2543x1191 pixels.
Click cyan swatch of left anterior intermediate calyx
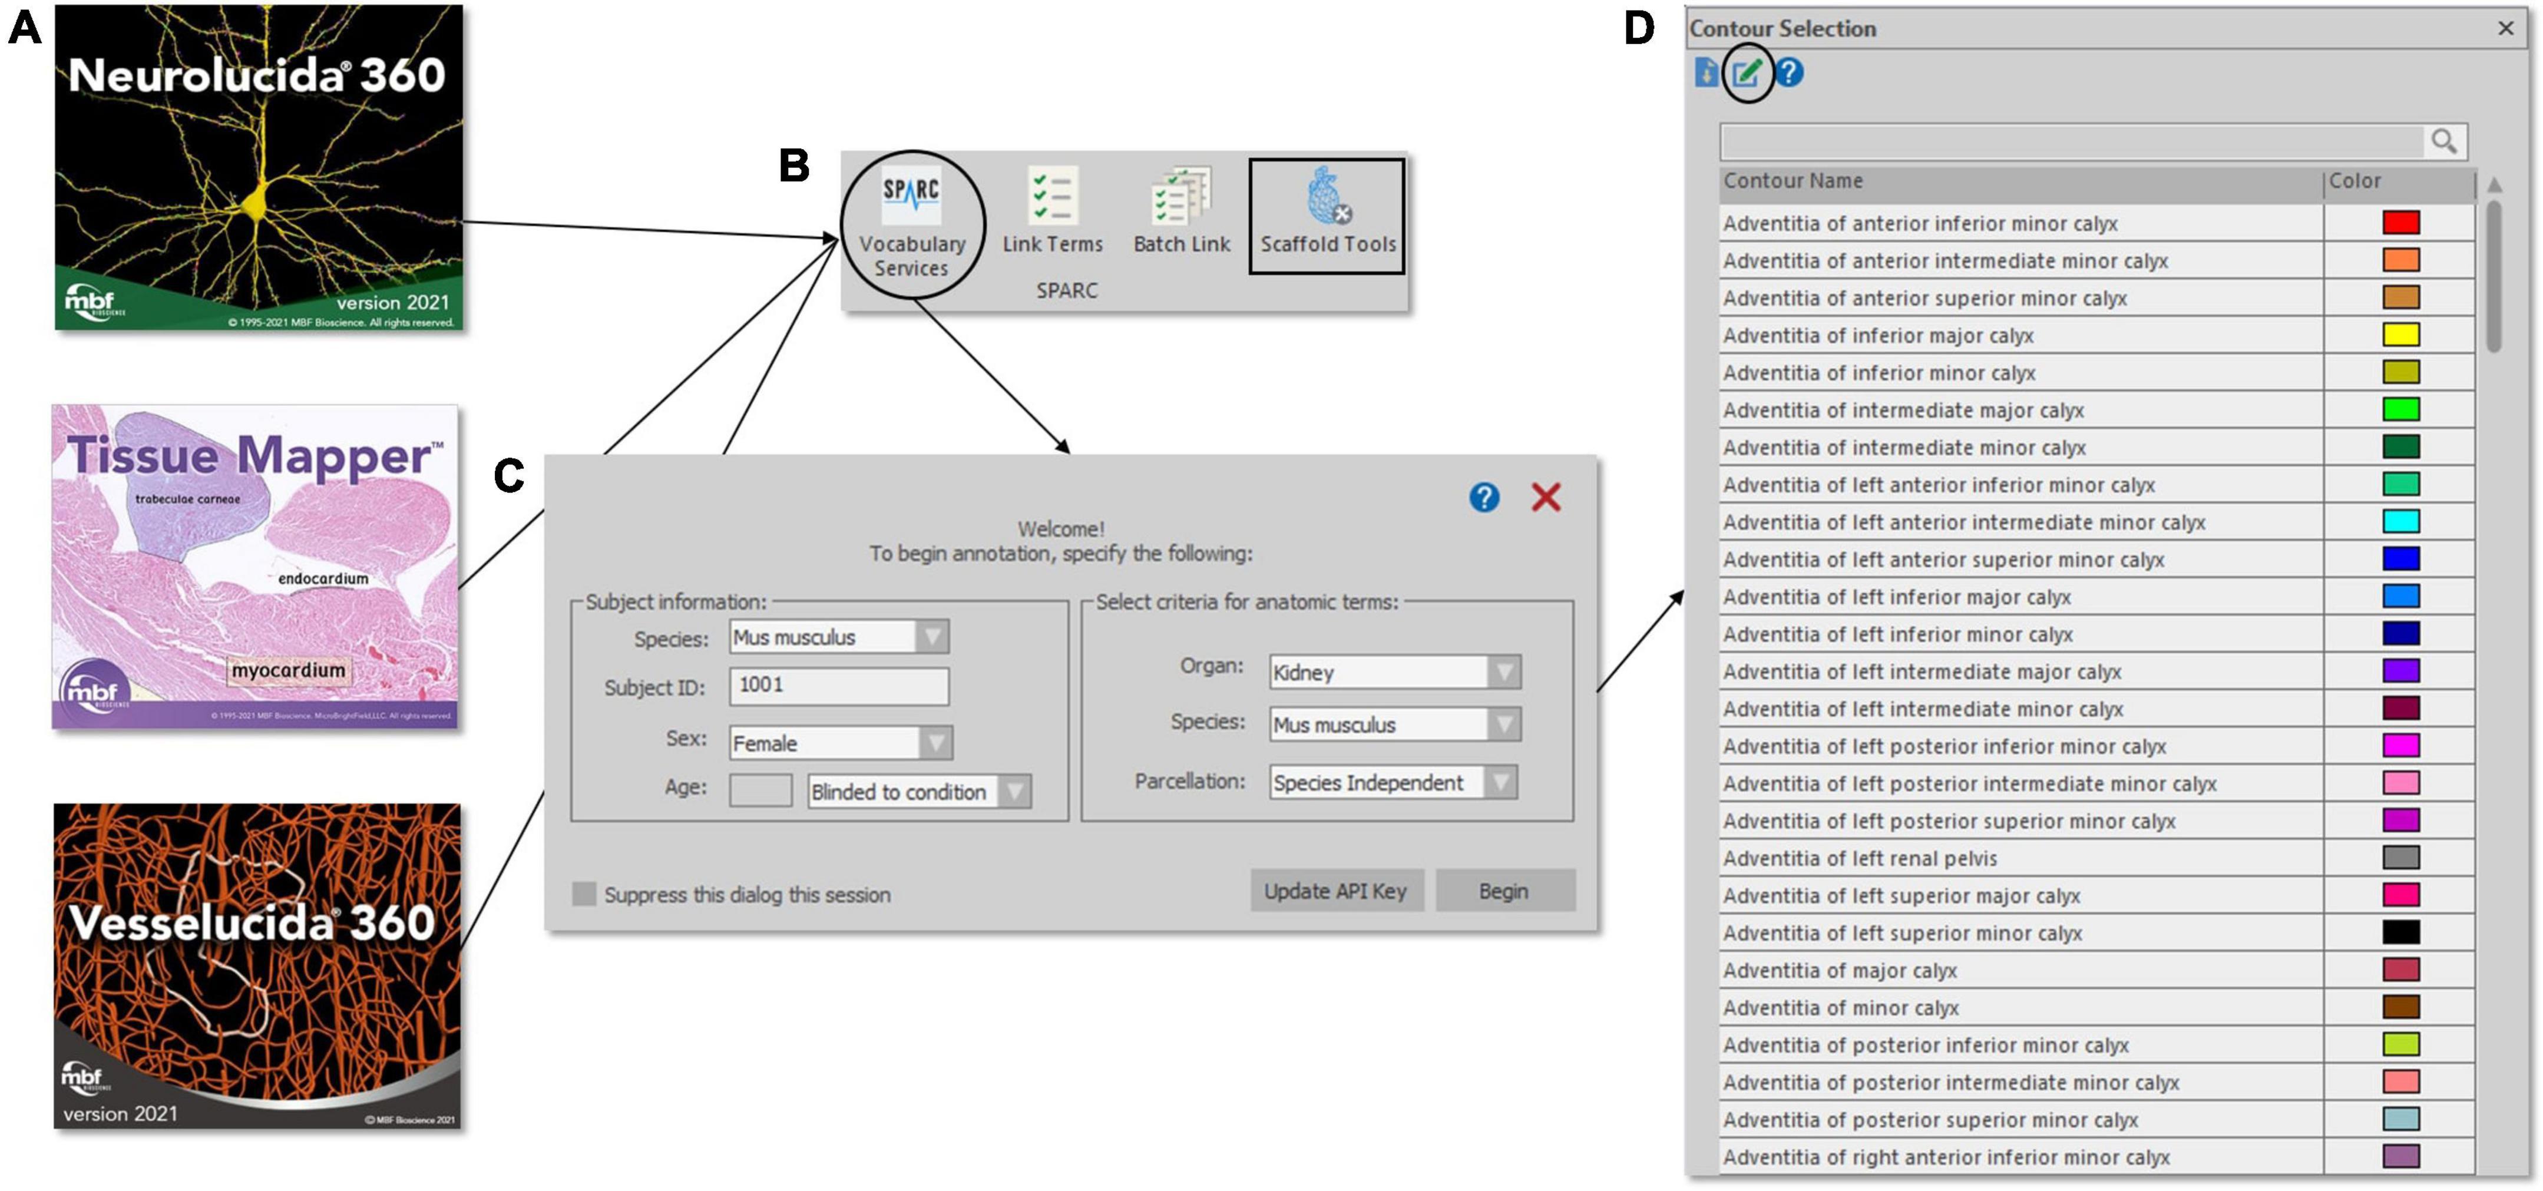(2401, 521)
